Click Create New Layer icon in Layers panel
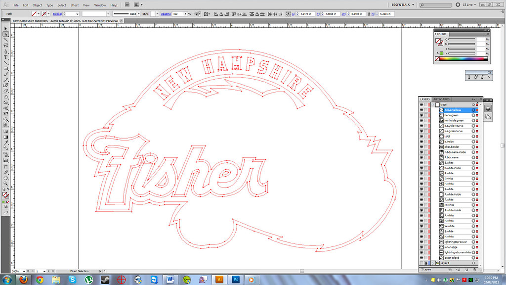 [466, 269]
